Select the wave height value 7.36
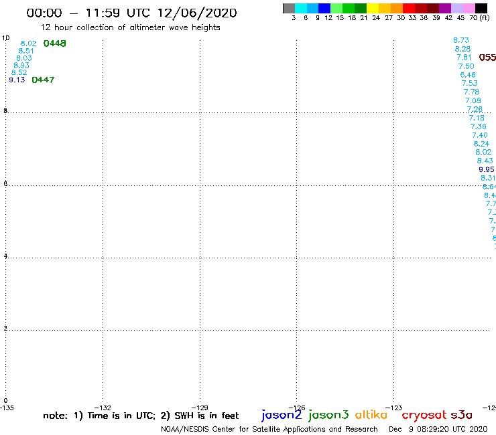496x435 pixels. pos(479,126)
